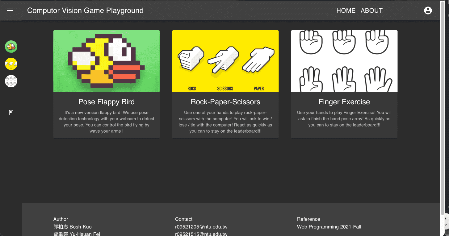
Task: Select Rock-Paper-Scissors icon in sidebar
Action: coord(11,64)
